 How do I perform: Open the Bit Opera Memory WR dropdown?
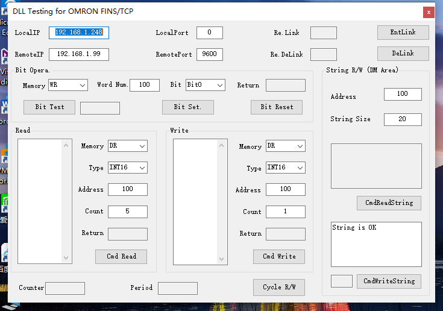point(68,85)
